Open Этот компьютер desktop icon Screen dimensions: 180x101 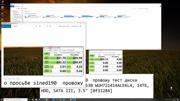pyautogui.click(x=3, y=3)
